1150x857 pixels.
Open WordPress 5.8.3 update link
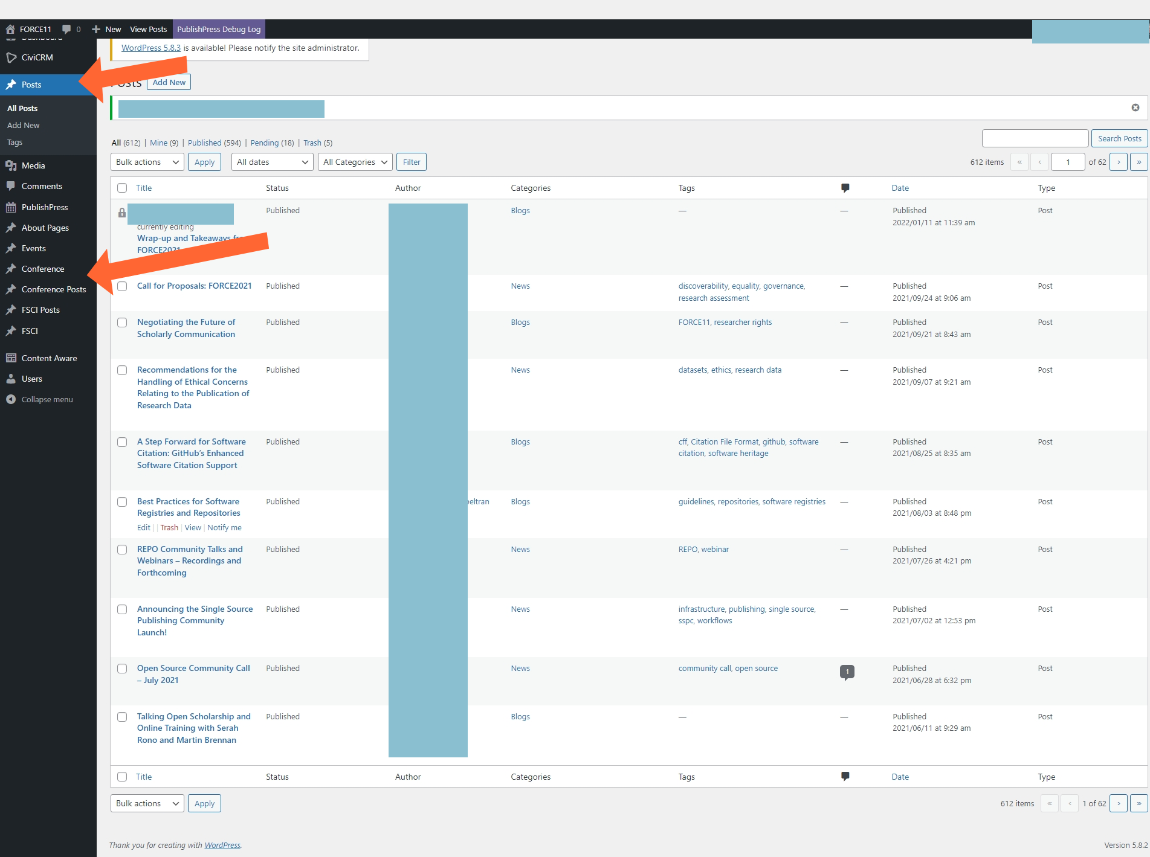click(151, 48)
